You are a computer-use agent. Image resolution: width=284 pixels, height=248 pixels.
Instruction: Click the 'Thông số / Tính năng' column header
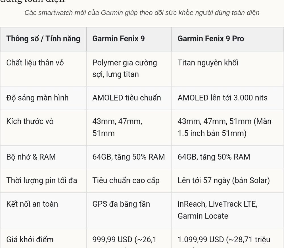tap(43, 39)
